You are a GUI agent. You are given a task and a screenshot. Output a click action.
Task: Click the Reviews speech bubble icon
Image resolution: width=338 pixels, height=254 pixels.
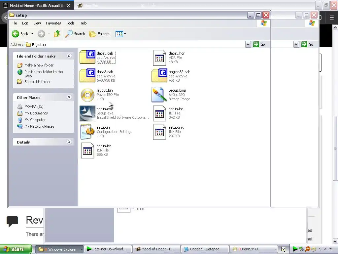[x=12, y=221]
